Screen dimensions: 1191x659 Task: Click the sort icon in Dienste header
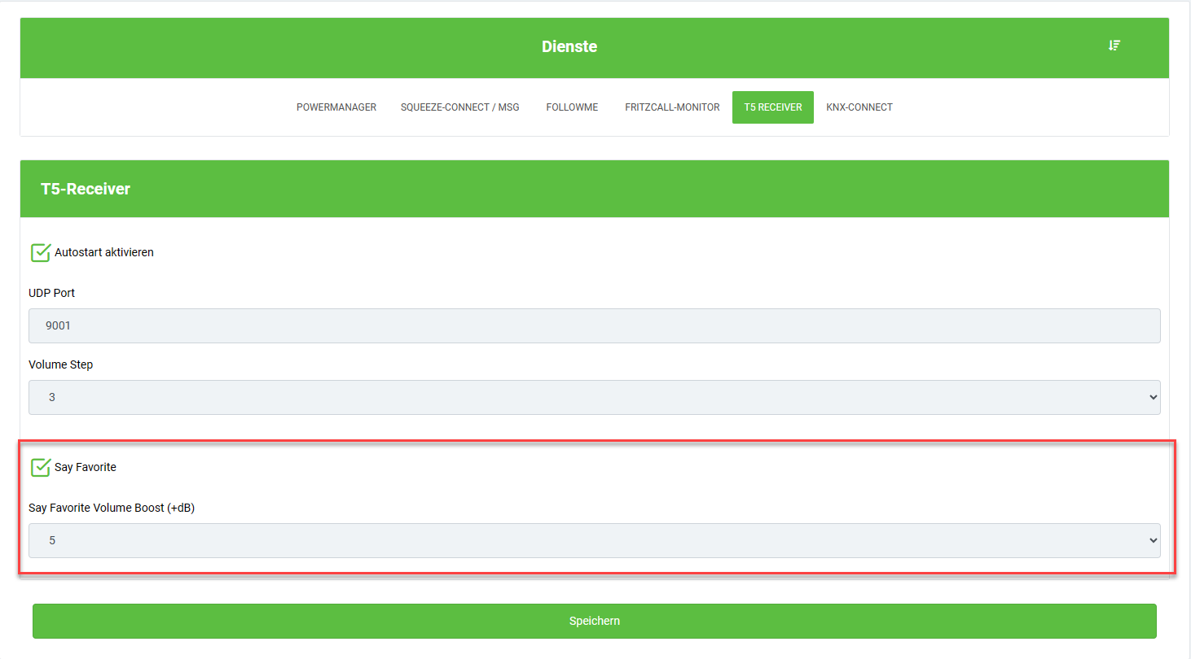pos(1114,46)
